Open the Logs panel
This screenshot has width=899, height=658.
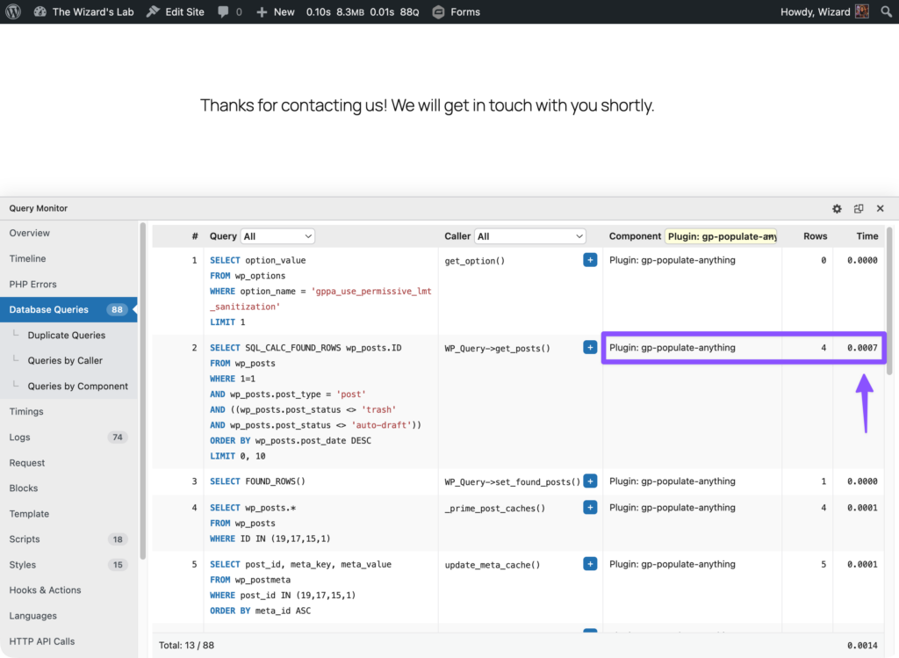click(x=68, y=437)
